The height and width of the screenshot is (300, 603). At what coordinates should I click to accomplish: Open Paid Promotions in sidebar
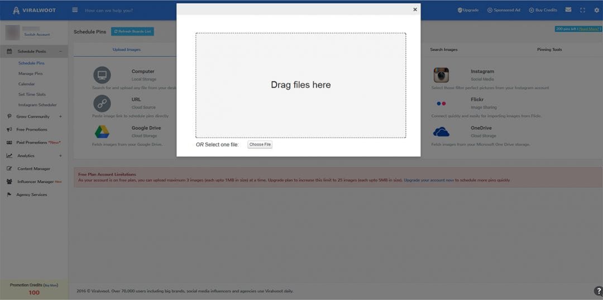click(x=39, y=143)
